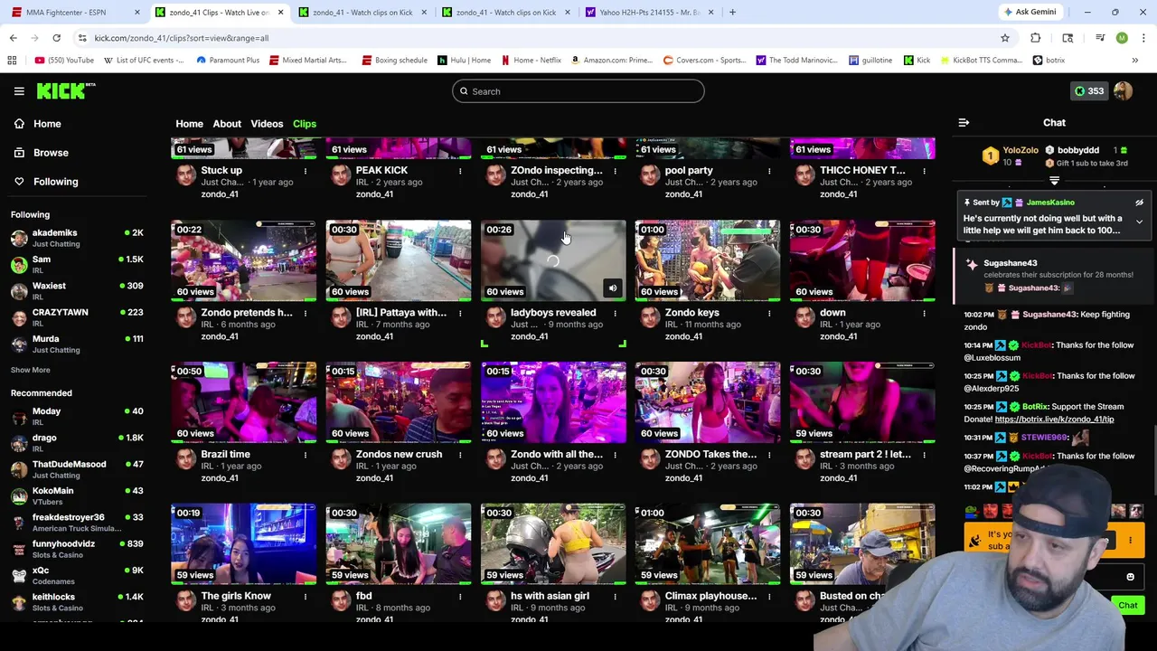Expand the gift leaderboard handle

(1054, 182)
